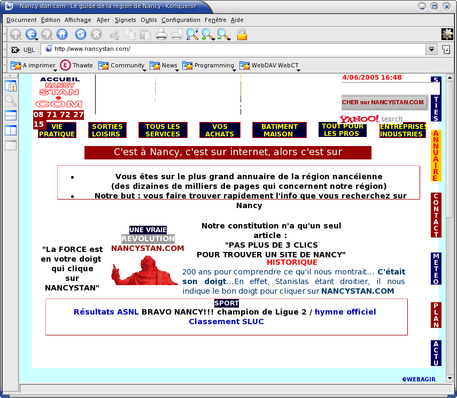This screenshot has width=457, height=398.
Task: Split the view left and right
Action: pyautogui.click(x=11, y=131)
